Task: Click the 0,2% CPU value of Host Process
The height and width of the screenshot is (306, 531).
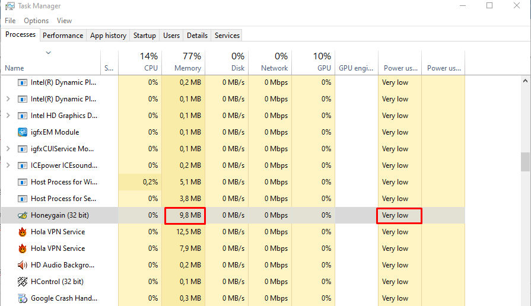Action: tap(150, 182)
